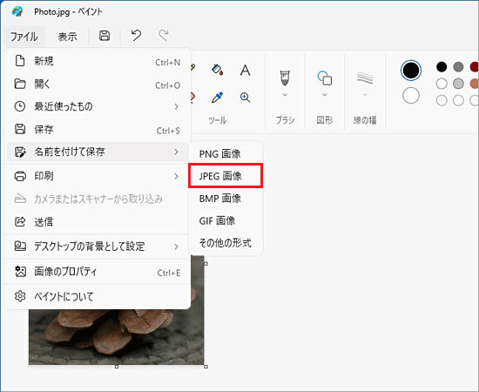Click the Paint app icon in title bar
Screen dimensions: 479x392
pyautogui.click(x=17, y=11)
